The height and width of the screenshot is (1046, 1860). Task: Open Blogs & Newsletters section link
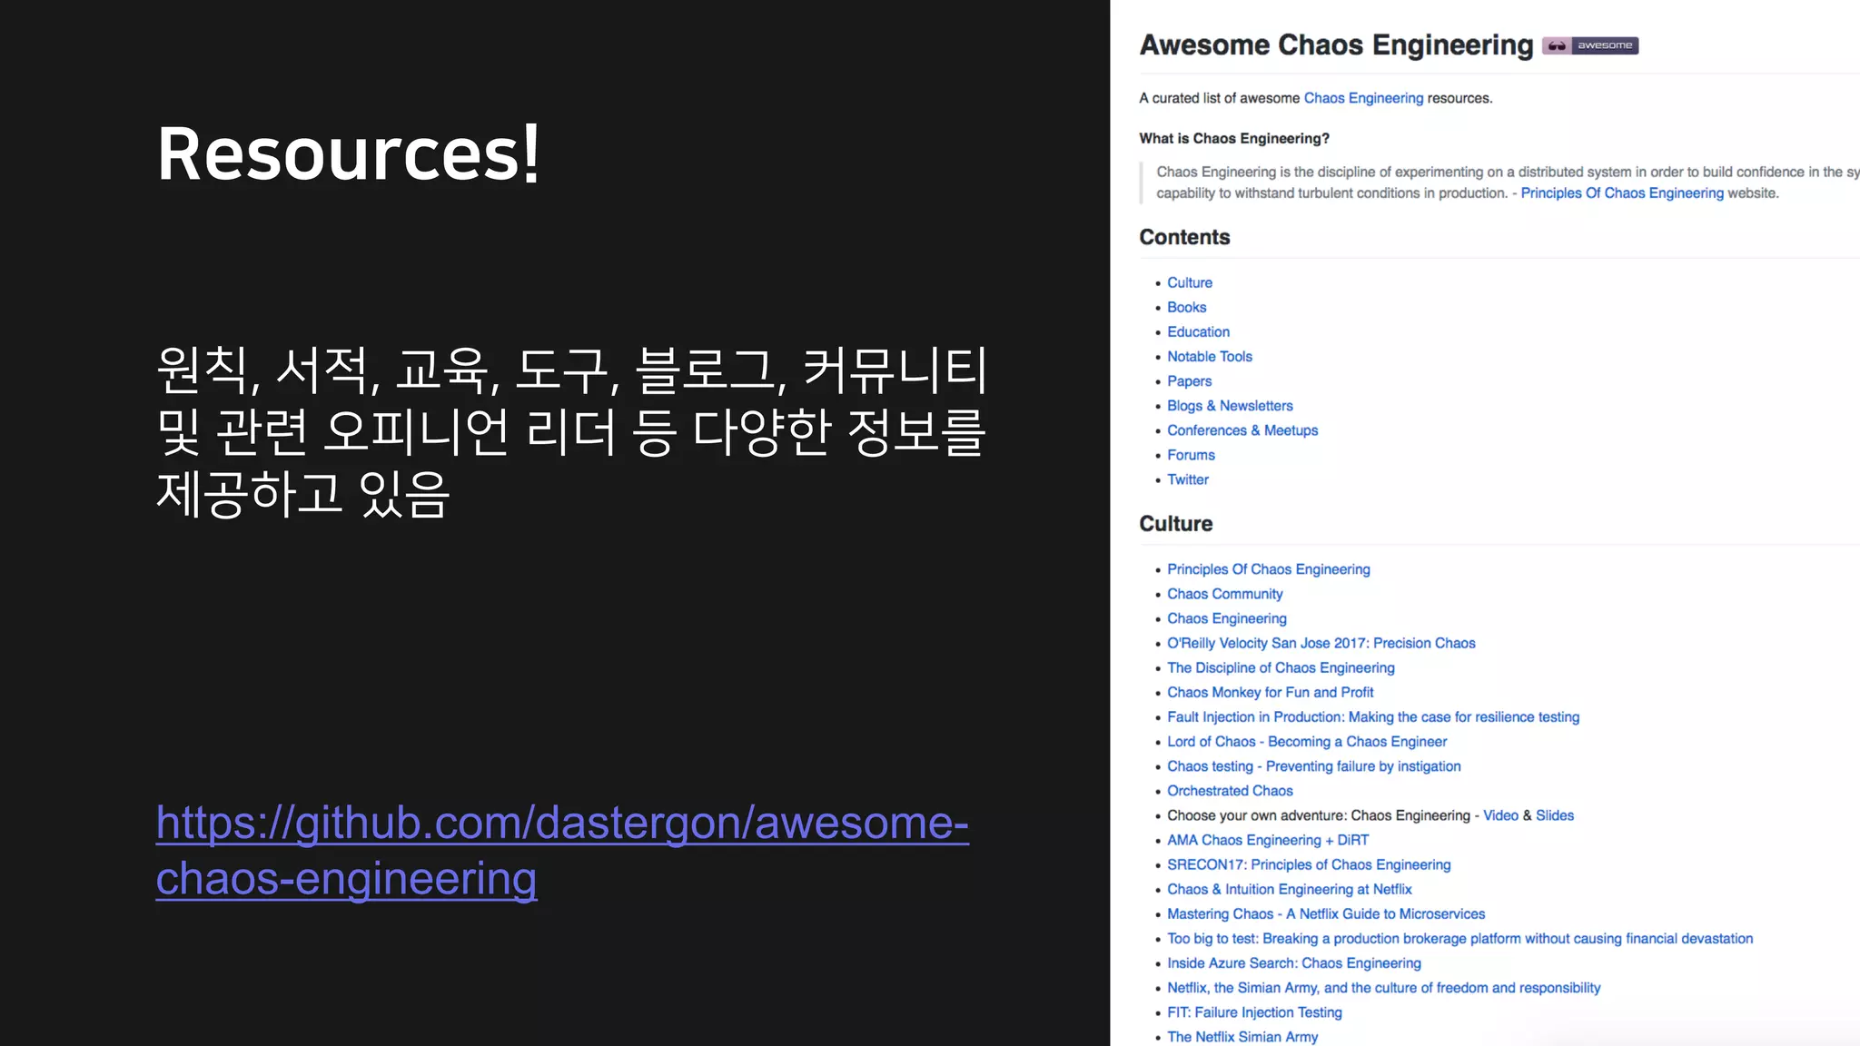pyautogui.click(x=1230, y=406)
